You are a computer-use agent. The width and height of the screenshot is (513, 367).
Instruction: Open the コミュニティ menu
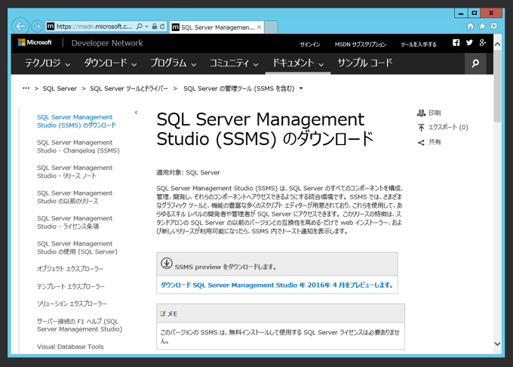tap(234, 63)
